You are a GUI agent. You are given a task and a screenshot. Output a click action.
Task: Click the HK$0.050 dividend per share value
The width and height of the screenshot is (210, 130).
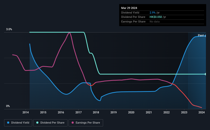(156, 17)
